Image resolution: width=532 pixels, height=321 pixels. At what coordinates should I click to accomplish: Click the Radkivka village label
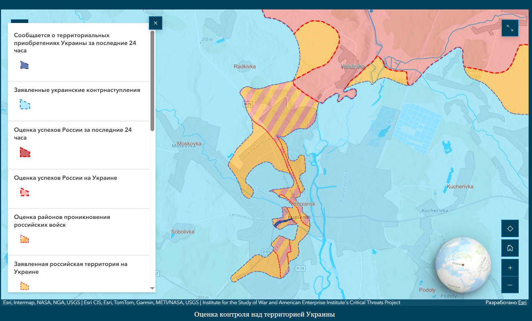245,67
